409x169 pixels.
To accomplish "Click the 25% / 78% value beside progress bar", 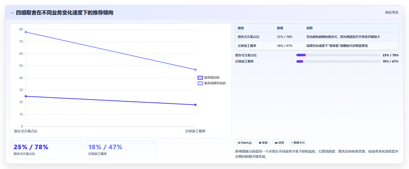I will point(391,55).
